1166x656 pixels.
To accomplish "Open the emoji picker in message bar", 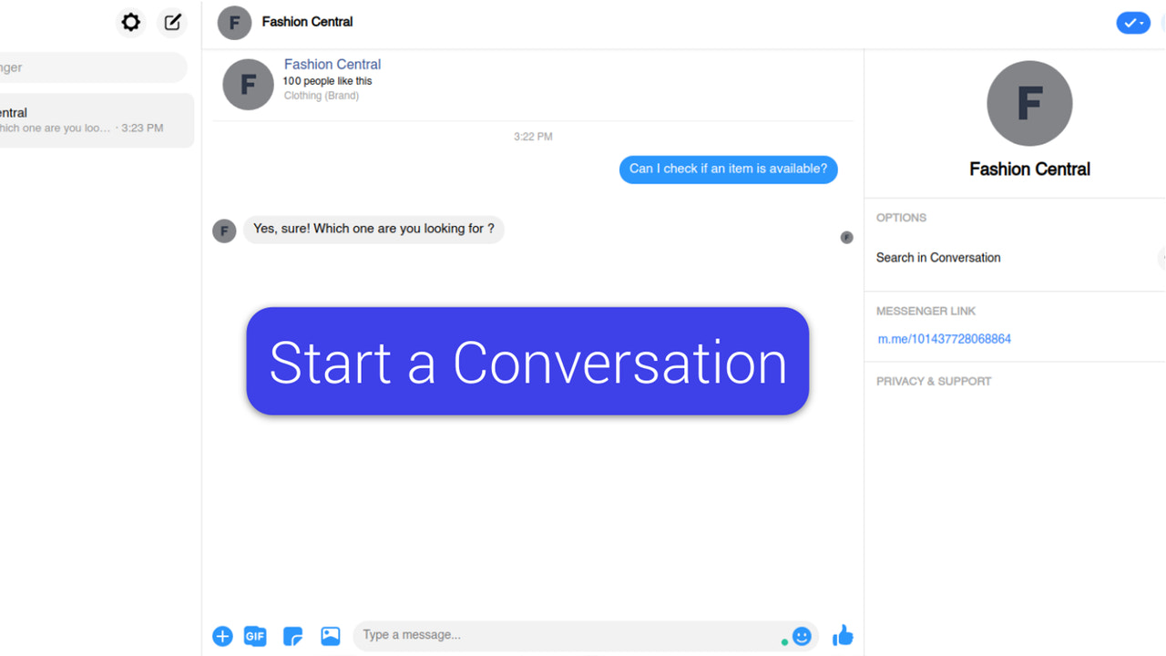I will coord(802,635).
